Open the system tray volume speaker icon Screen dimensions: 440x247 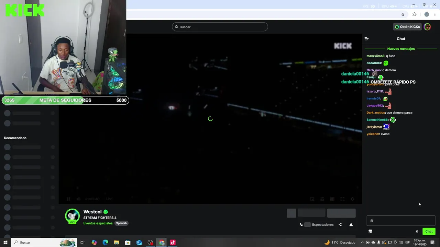[x=401, y=243]
